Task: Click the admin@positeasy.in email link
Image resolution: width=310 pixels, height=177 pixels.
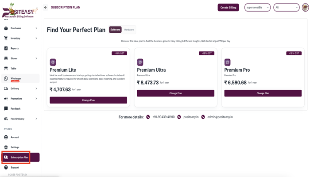Action: click(220, 117)
